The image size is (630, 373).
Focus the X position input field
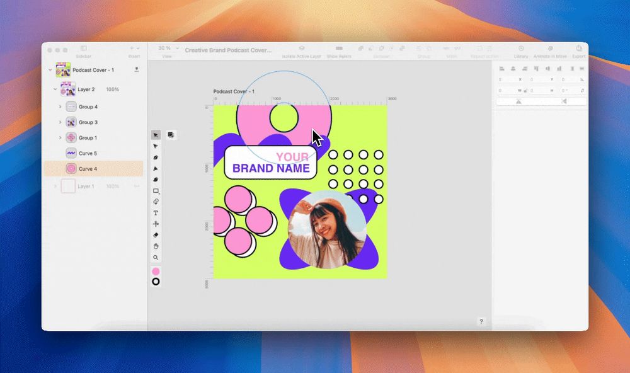pyautogui.click(x=511, y=79)
